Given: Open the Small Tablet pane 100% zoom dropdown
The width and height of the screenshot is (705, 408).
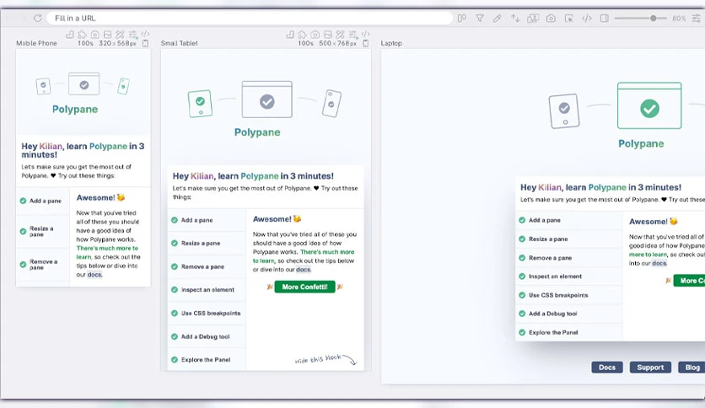Looking at the screenshot, I should (306, 43).
